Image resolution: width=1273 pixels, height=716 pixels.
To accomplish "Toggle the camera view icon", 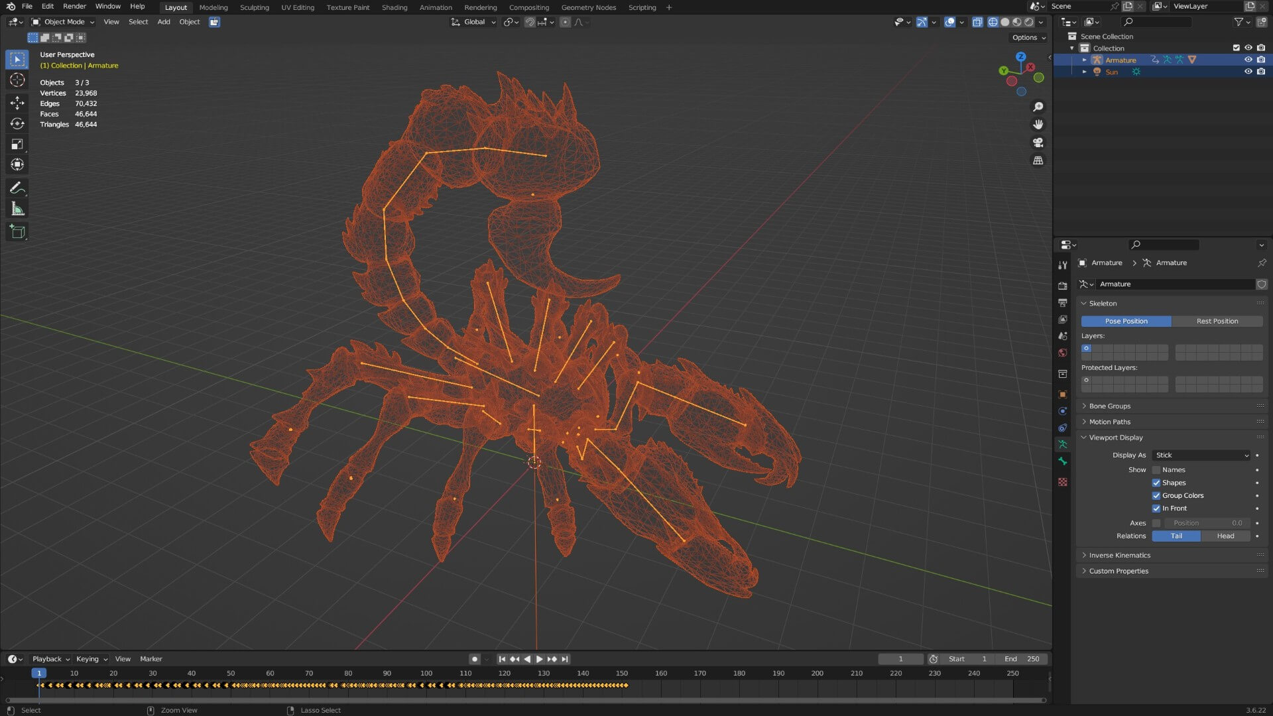I will tap(1038, 143).
